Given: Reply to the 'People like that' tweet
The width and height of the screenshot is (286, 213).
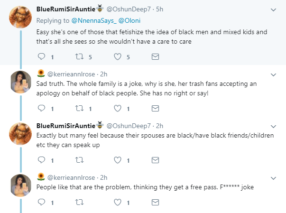Looking at the screenshot, I should click(41, 202).
